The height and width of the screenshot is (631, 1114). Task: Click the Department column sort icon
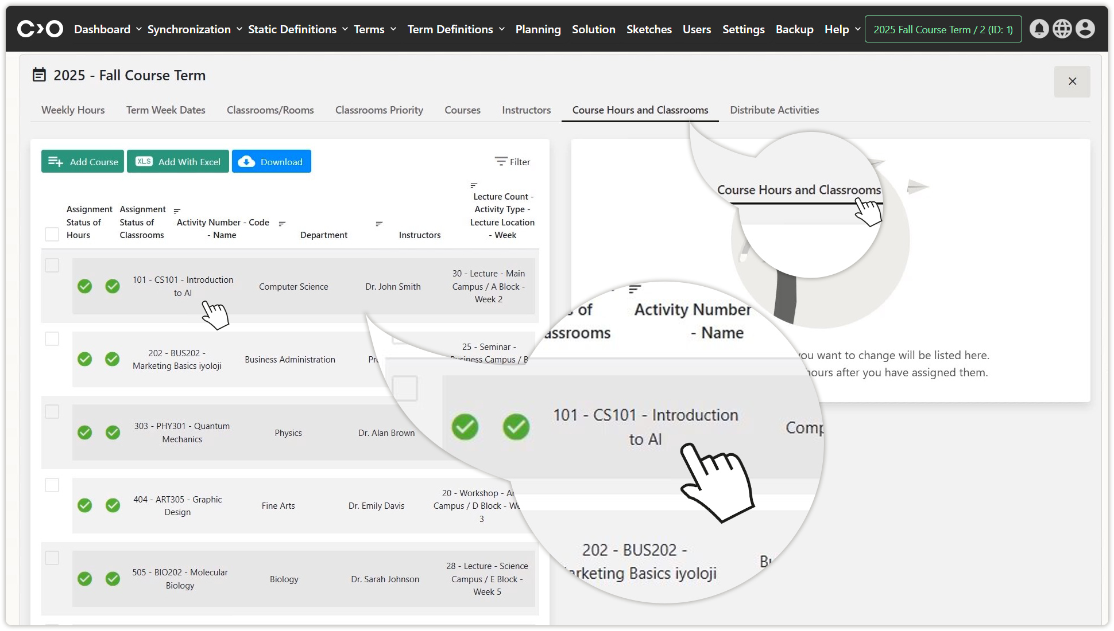282,223
